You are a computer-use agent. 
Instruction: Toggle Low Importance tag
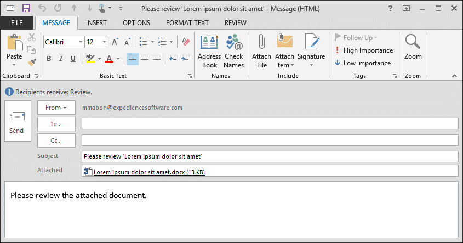(x=363, y=63)
